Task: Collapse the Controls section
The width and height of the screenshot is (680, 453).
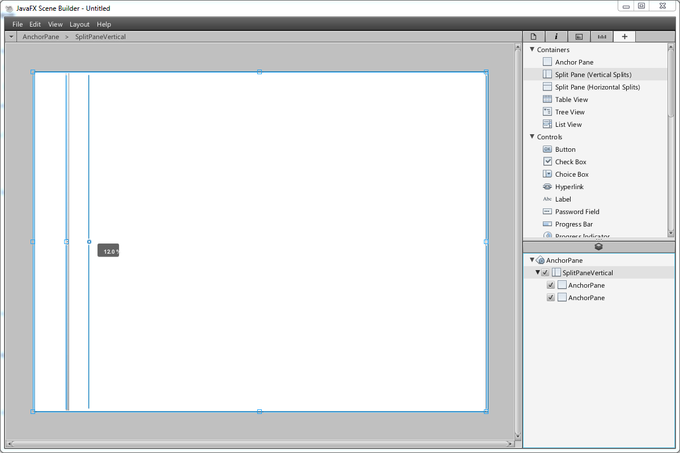Action: coord(532,136)
